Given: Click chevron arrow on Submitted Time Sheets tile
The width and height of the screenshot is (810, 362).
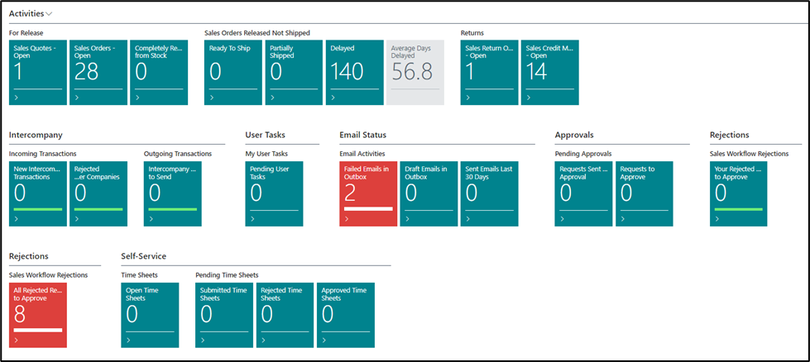Looking at the screenshot, I should click(x=203, y=341).
